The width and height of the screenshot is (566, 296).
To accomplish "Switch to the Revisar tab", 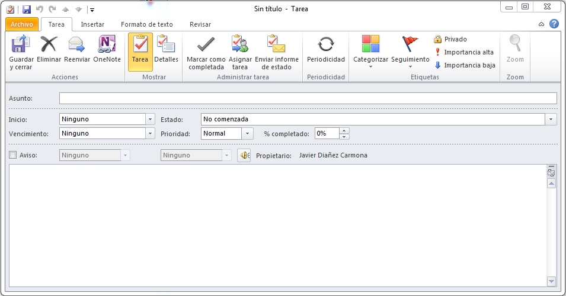I will click(x=200, y=24).
